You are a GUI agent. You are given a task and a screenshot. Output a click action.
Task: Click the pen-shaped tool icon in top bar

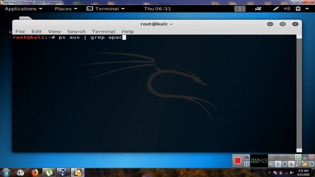click(276, 9)
